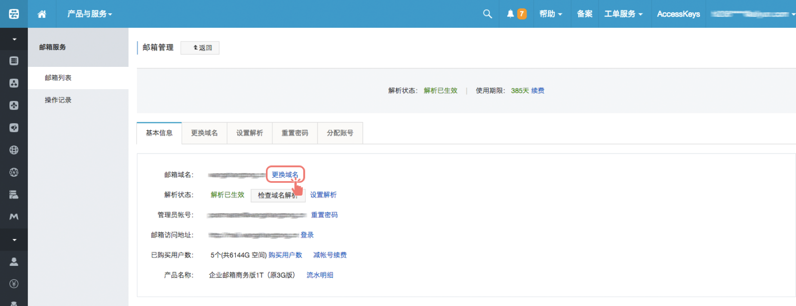Screen dimensions: 796x306
Task: Open the yen billing icon in sidebar
Action: click(x=14, y=284)
